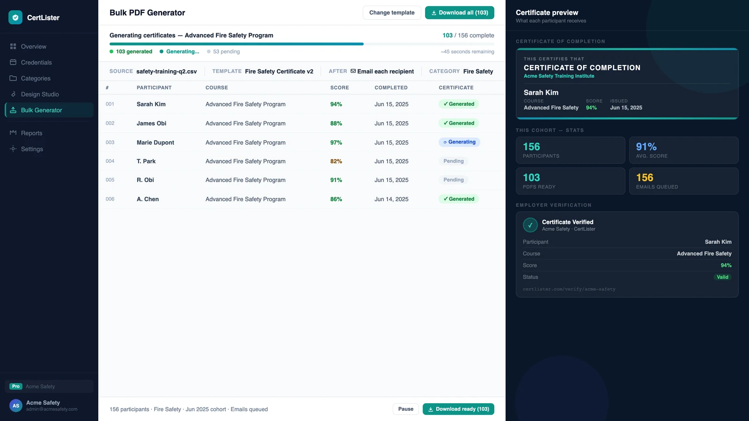Select the Sarah Kim participant row

tap(302, 104)
